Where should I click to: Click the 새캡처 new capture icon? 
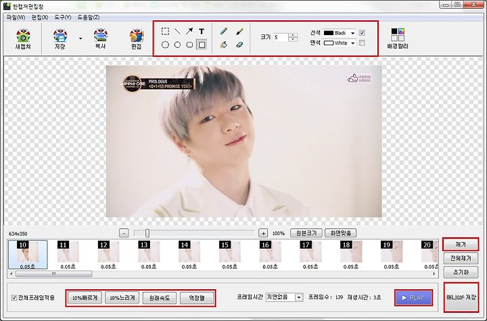point(23,39)
